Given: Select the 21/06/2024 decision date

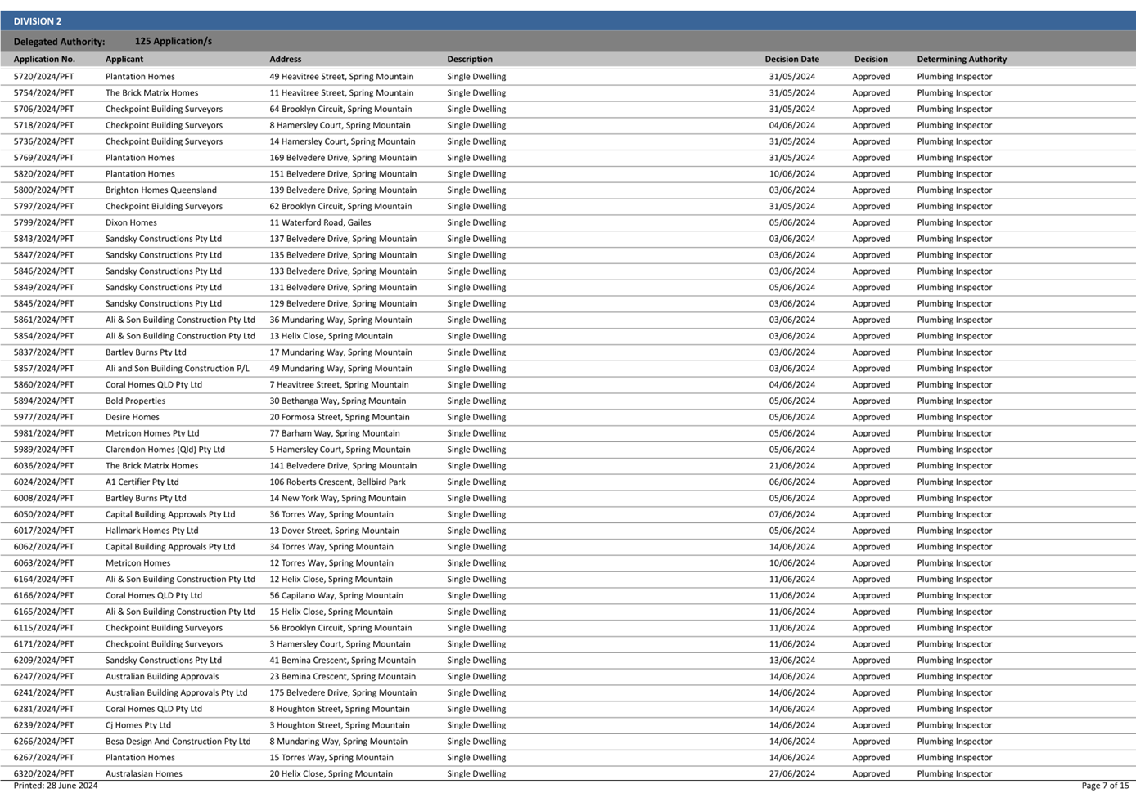Looking at the screenshot, I should click(x=791, y=466).
